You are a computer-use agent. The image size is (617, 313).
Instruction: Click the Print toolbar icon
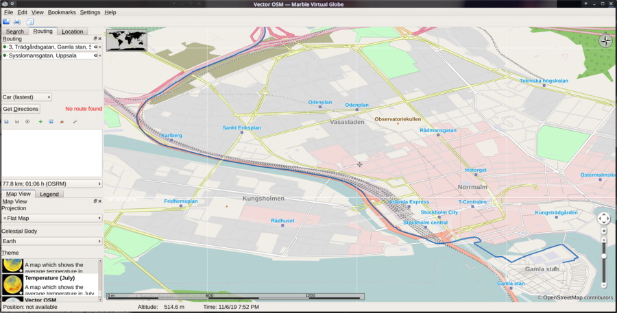tap(17, 22)
